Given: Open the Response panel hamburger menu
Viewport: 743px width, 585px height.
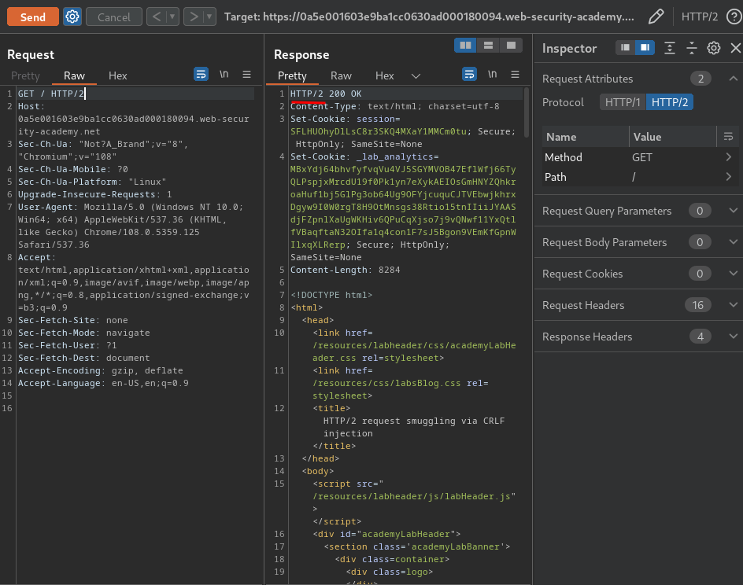Looking at the screenshot, I should (515, 75).
